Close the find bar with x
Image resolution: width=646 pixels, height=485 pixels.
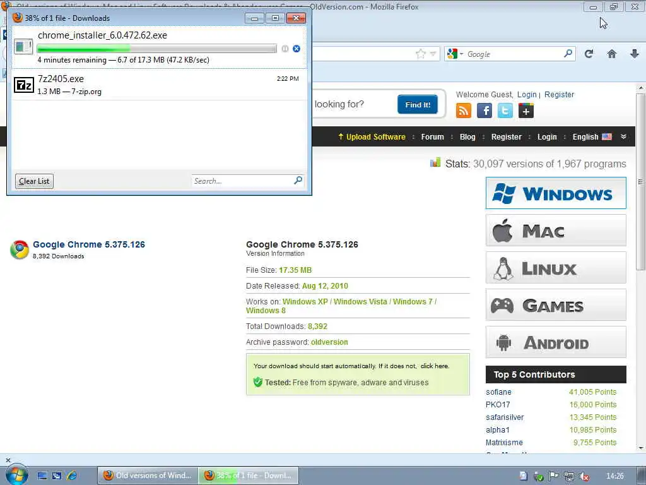point(8,460)
